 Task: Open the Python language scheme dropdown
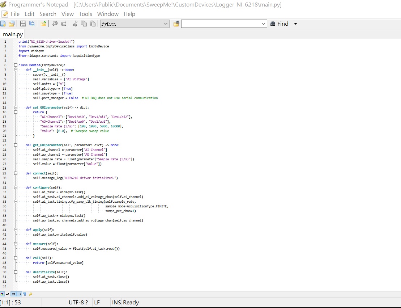pyautogui.click(x=135, y=24)
